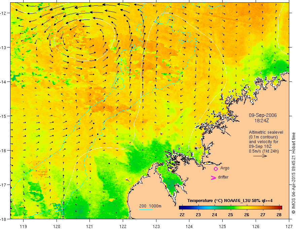
Task: Click the longitude axis label '121'
Action: pos(90,226)
